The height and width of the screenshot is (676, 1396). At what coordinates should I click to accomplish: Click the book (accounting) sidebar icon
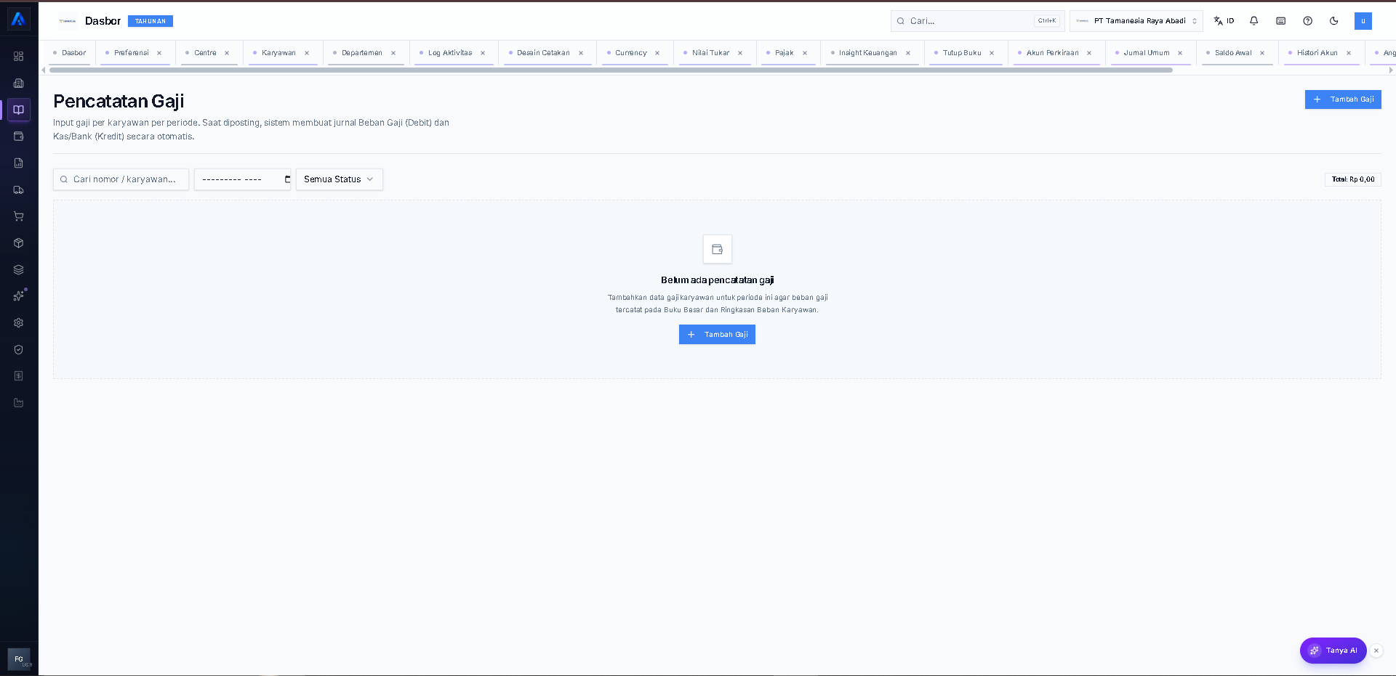click(x=19, y=110)
